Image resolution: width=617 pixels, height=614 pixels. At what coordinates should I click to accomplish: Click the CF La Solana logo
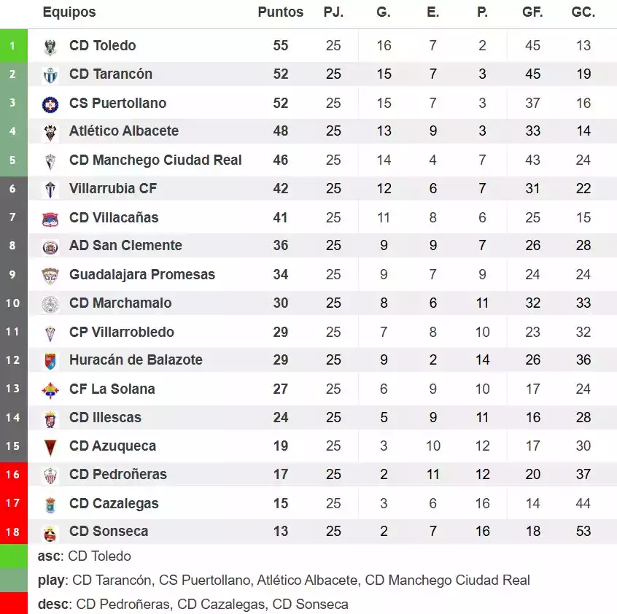pyautogui.click(x=50, y=389)
